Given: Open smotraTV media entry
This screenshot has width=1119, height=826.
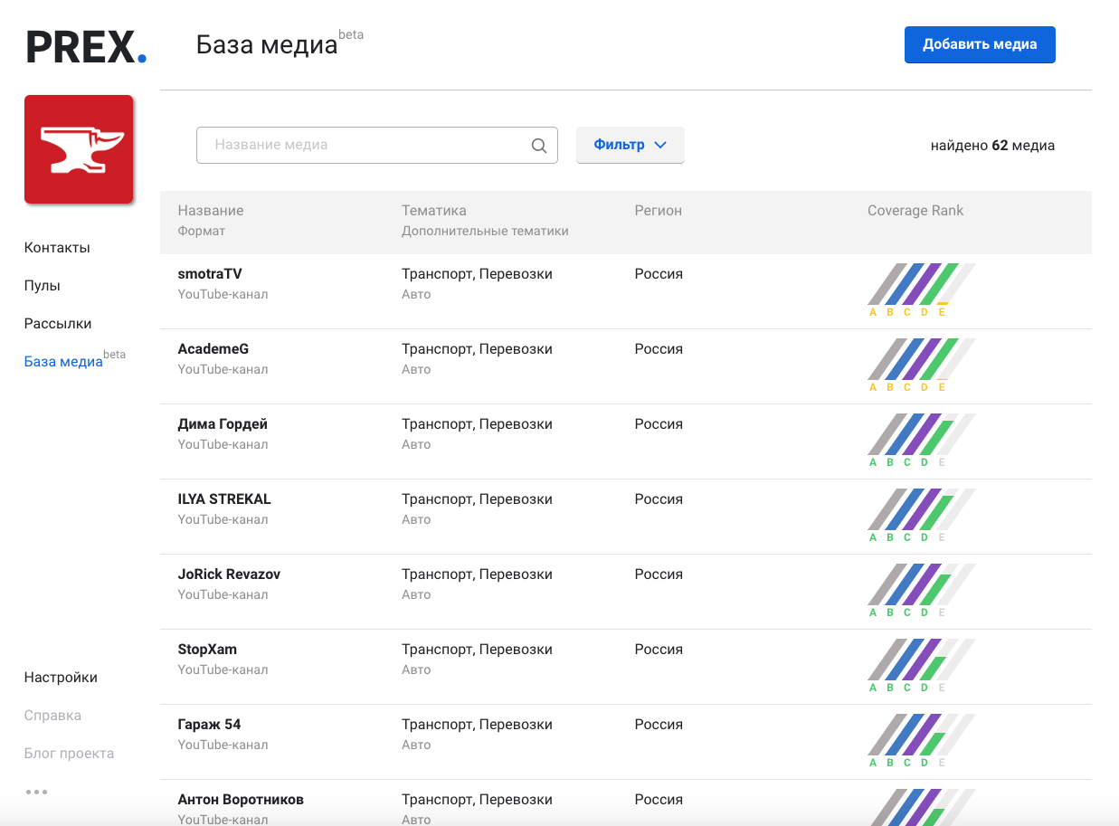Looking at the screenshot, I should coord(210,274).
